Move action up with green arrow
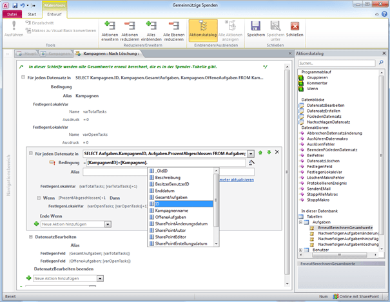Viewport: 390px width, 302px height. point(260,153)
